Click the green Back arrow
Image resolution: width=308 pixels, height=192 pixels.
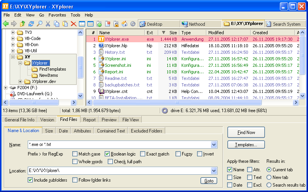click(6, 24)
